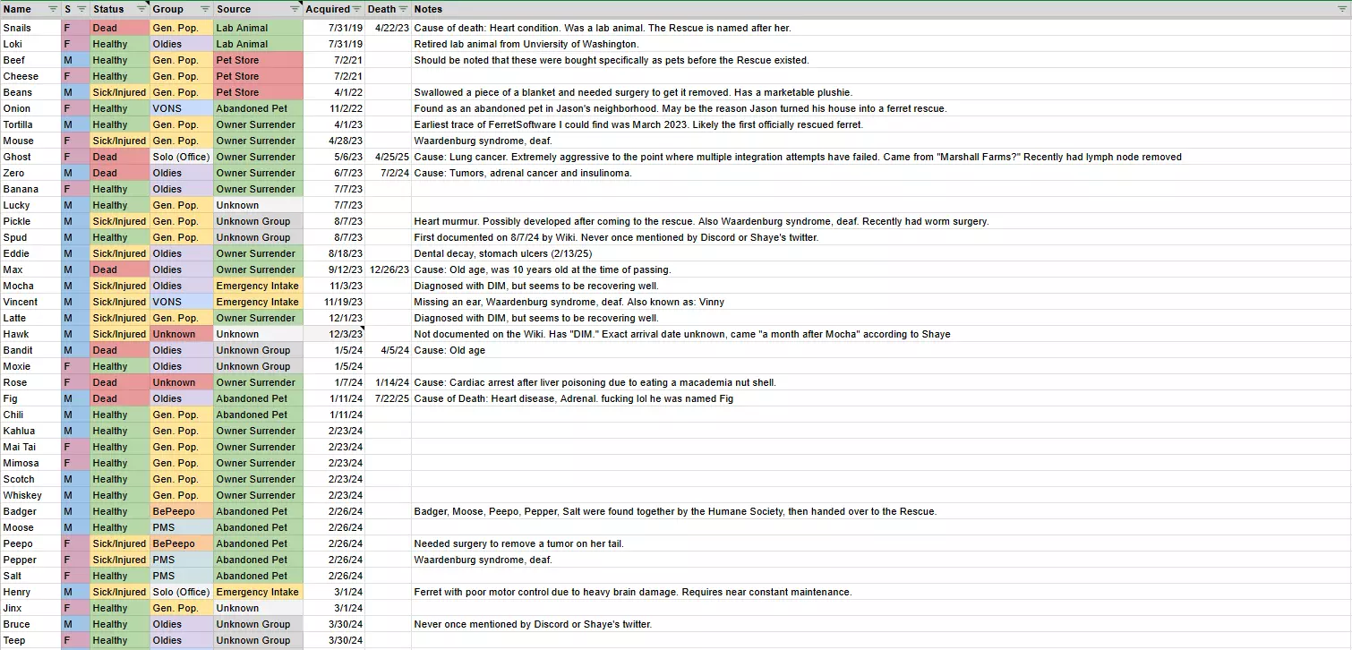Select Ghost's Solo (Office) group cell
The width and height of the screenshot is (1352, 650).
tap(181, 157)
